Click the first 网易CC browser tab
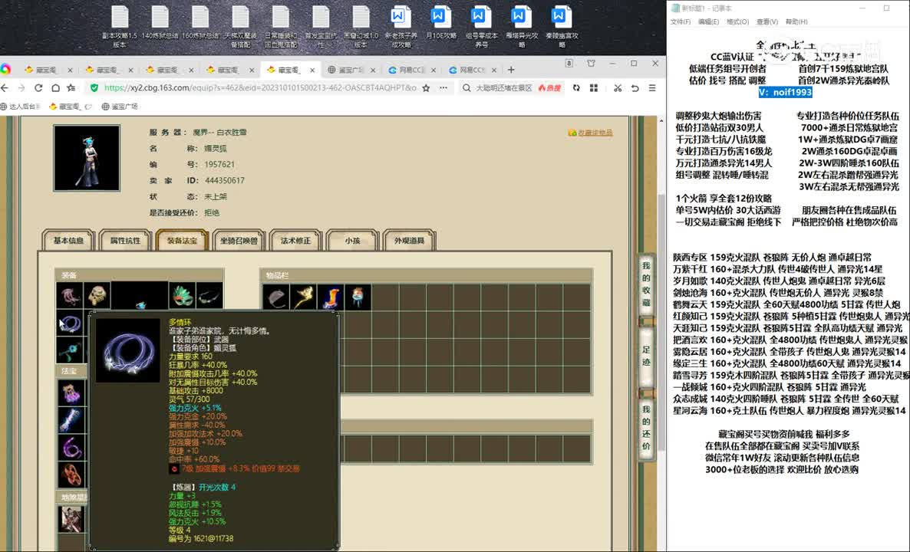 click(411, 70)
